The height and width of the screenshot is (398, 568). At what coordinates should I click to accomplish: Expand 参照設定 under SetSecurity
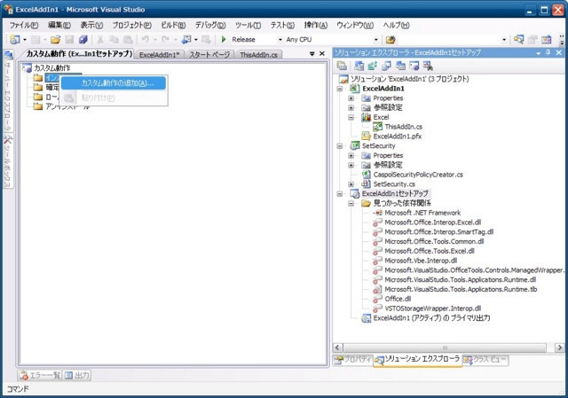pyautogui.click(x=351, y=165)
